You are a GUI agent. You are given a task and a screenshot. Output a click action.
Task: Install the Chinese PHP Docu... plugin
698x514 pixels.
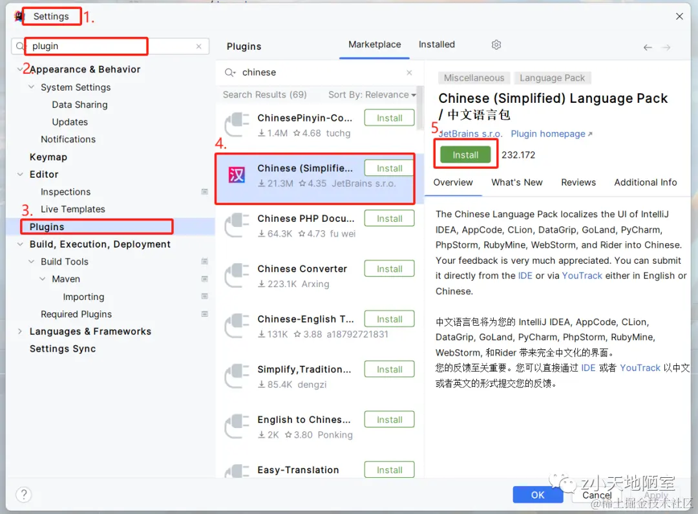389,219
